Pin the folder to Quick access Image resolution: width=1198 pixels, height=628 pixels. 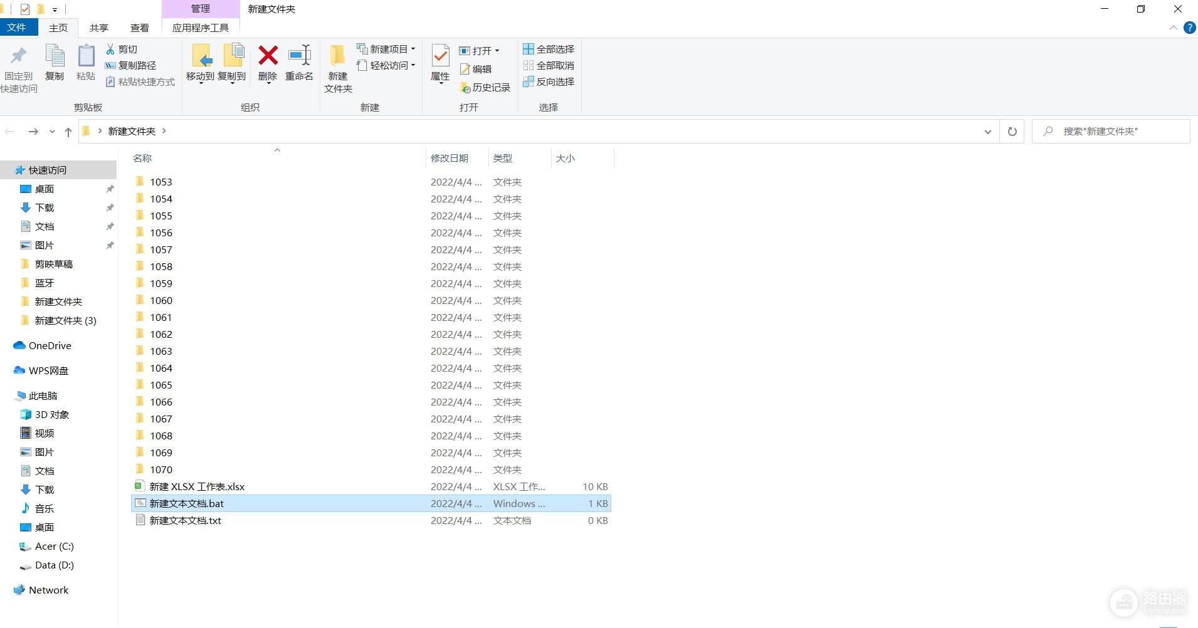coord(19,70)
